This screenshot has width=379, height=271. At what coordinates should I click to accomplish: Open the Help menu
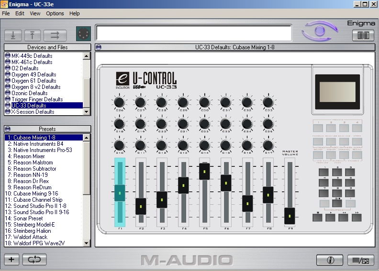[75, 13]
